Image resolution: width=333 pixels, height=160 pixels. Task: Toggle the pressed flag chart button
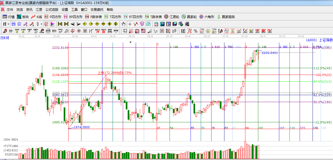(52, 24)
